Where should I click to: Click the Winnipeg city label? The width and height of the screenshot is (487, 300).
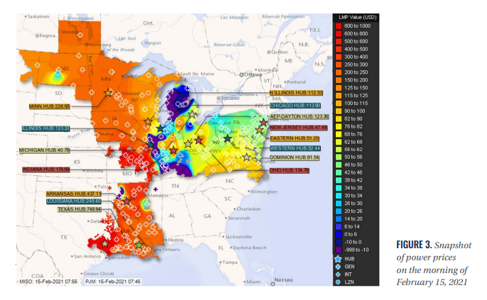[98, 45]
